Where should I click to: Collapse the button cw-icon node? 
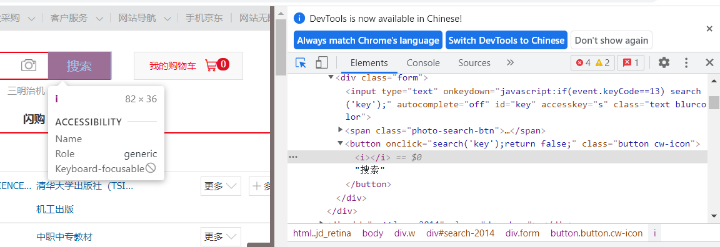[x=340, y=143]
